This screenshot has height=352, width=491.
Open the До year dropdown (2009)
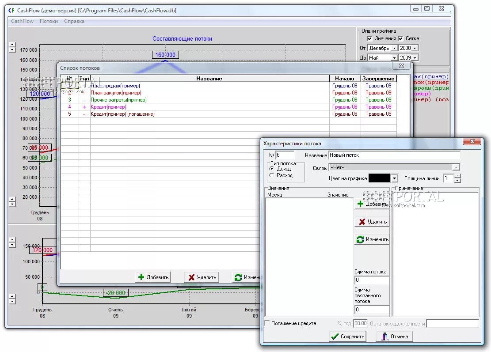pos(415,58)
